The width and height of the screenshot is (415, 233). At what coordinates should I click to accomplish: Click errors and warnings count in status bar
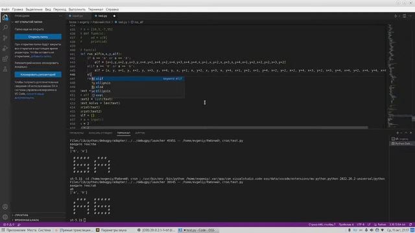click(8, 225)
